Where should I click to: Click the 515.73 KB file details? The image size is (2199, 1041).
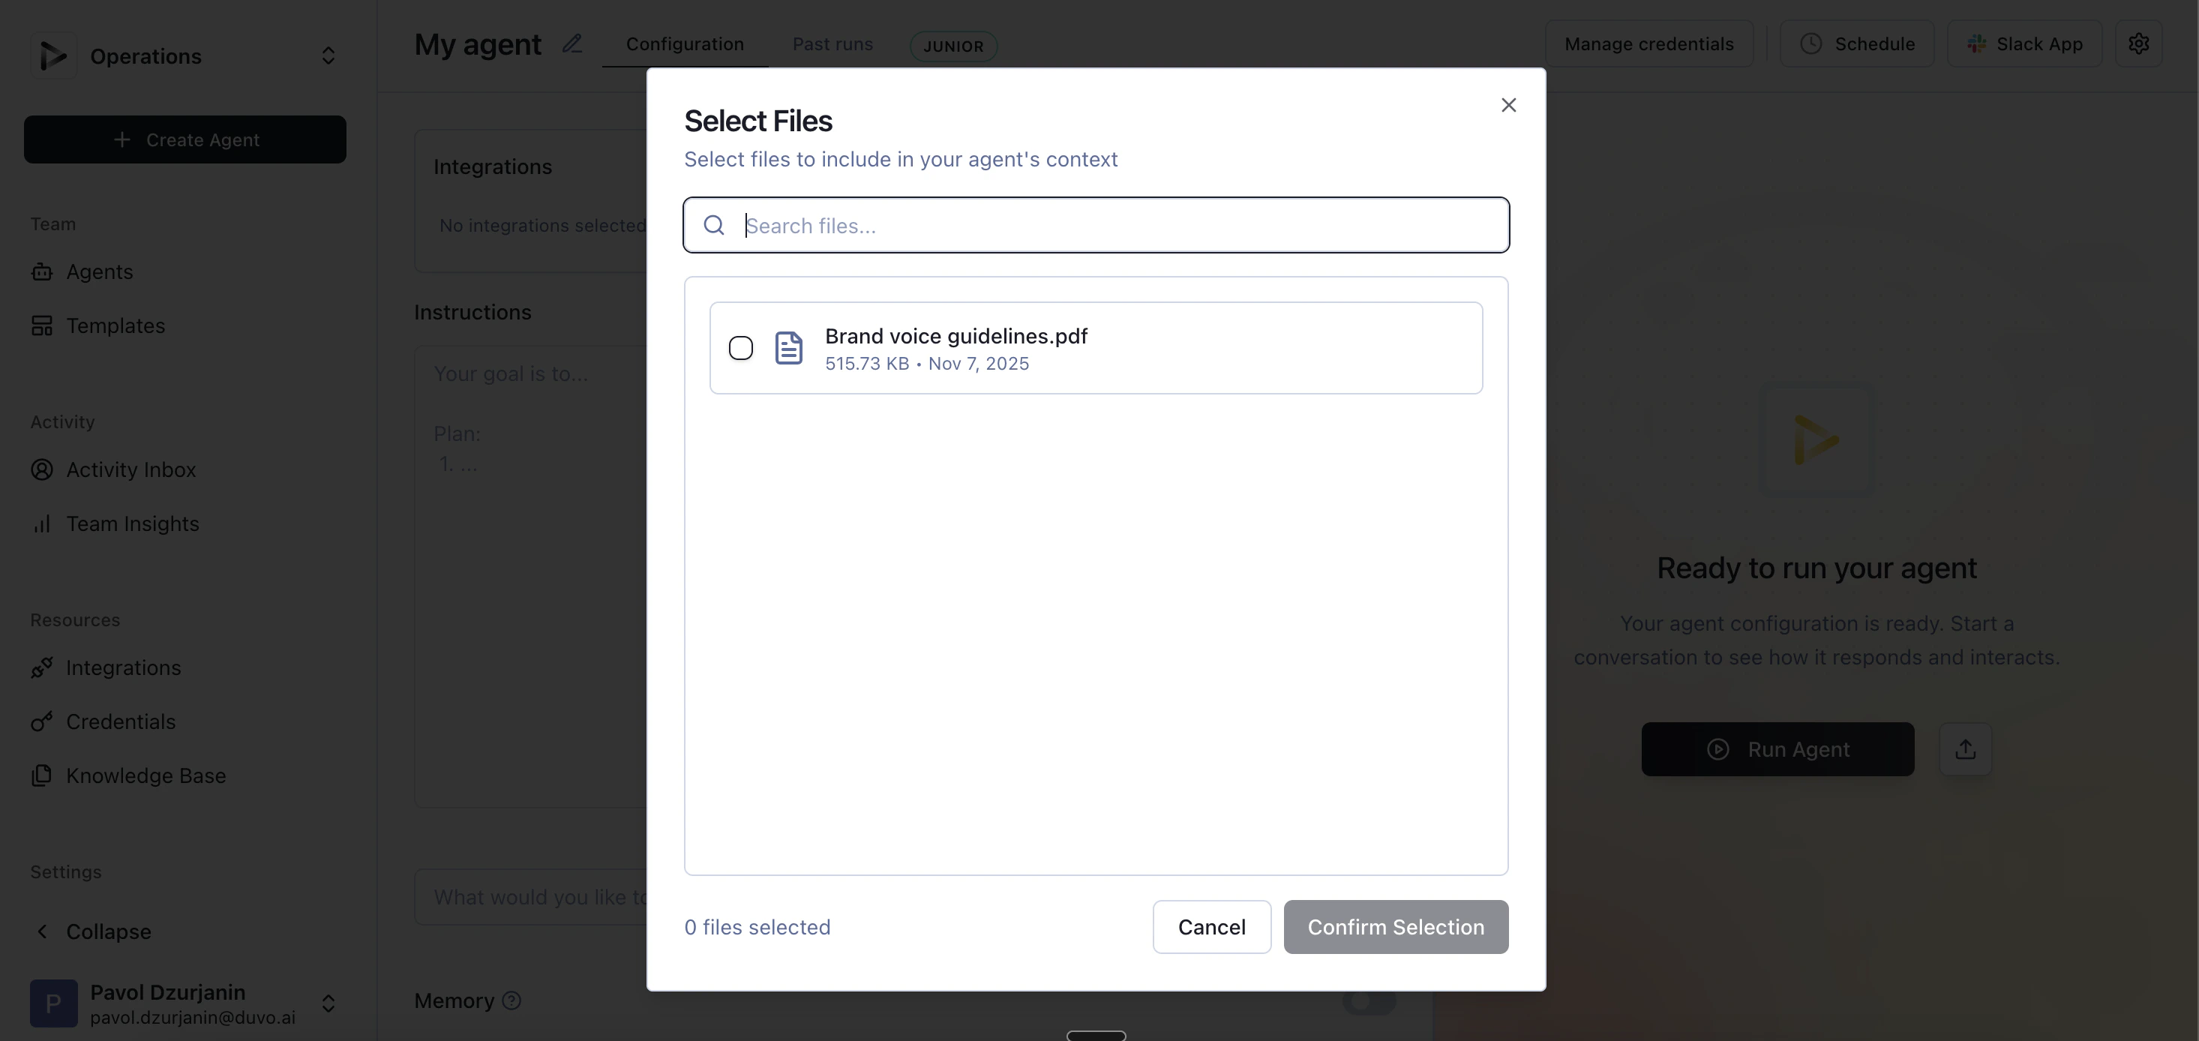(927, 363)
